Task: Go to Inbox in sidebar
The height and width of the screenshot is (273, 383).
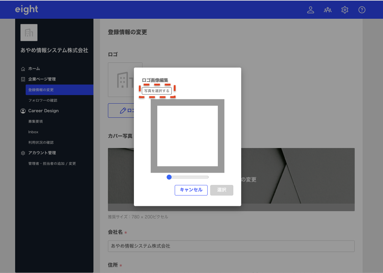Action: (x=33, y=132)
